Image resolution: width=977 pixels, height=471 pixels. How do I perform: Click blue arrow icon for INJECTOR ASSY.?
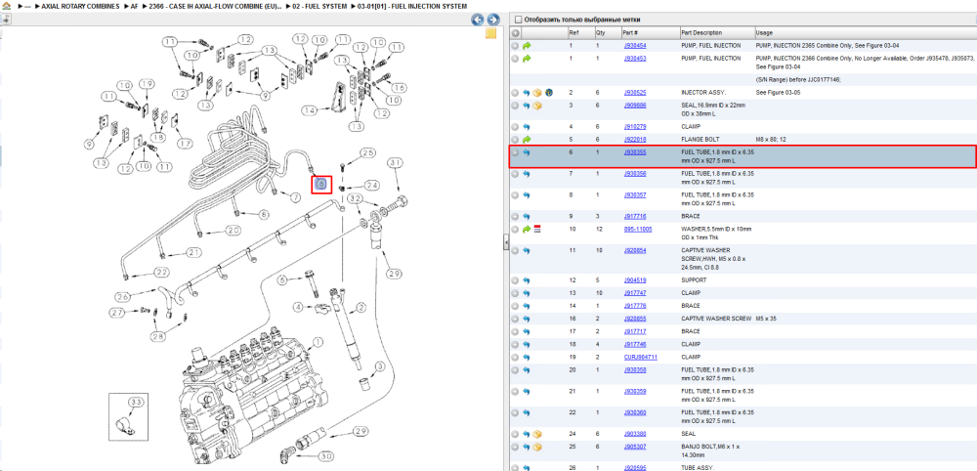pyautogui.click(x=527, y=92)
